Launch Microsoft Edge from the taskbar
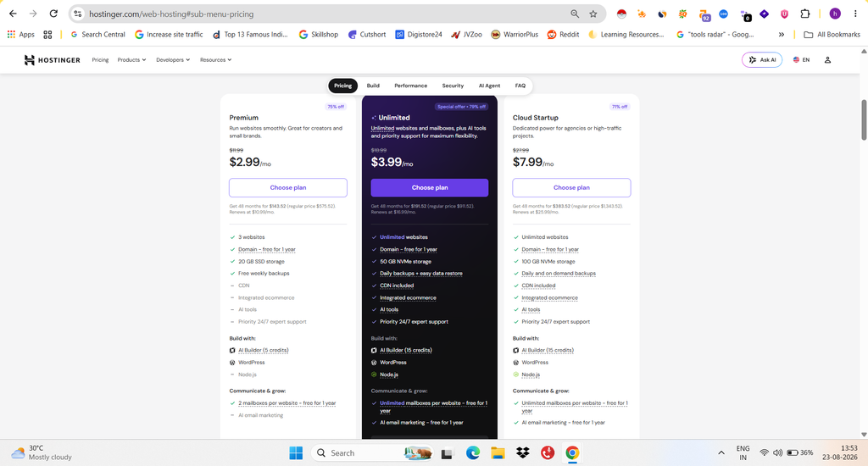 pyautogui.click(x=473, y=452)
